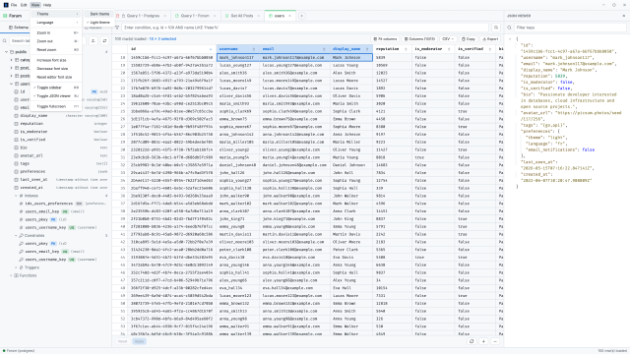Image resolution: width=630 pixels, height=354 pixels.
Task: Choose Zoom in from View menu
Action: 57,32
